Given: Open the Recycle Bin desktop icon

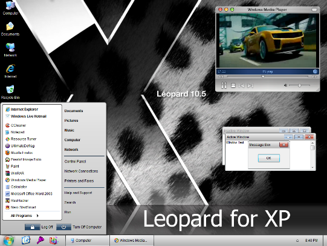Looking at the screenshot, I should [10, 92].
